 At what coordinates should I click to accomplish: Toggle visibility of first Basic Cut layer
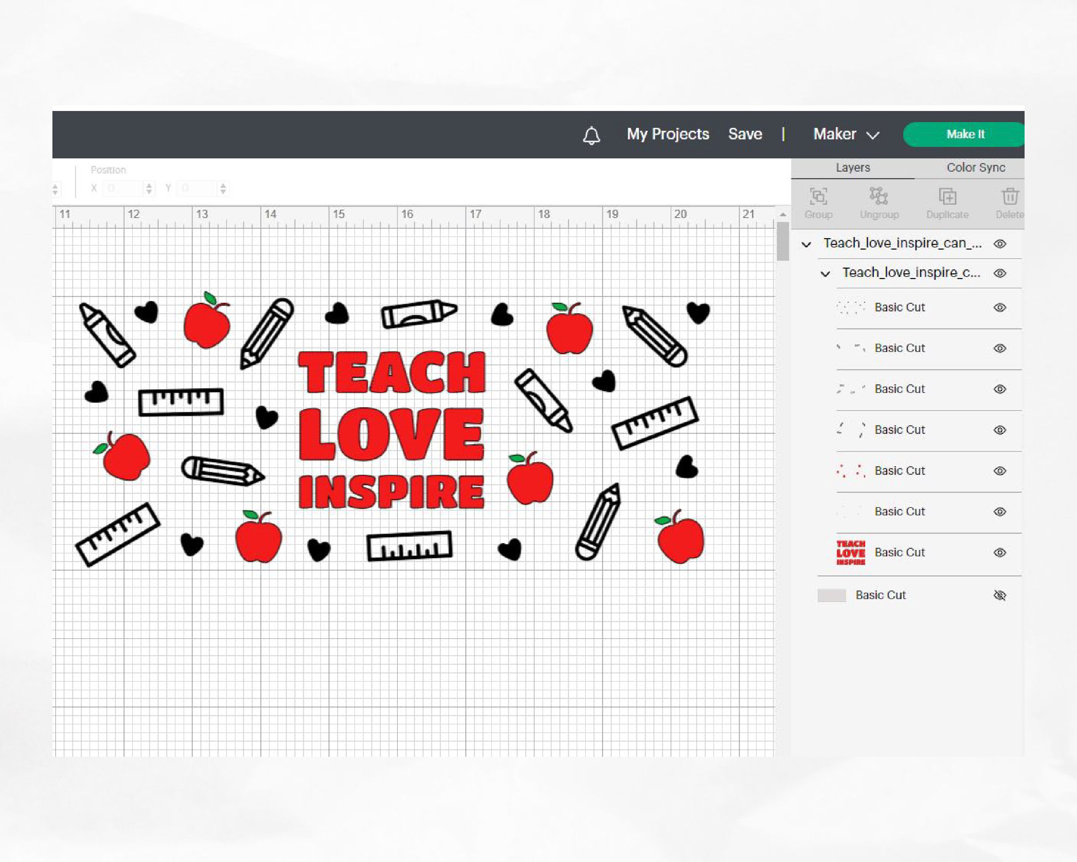(x=999, y=307)
